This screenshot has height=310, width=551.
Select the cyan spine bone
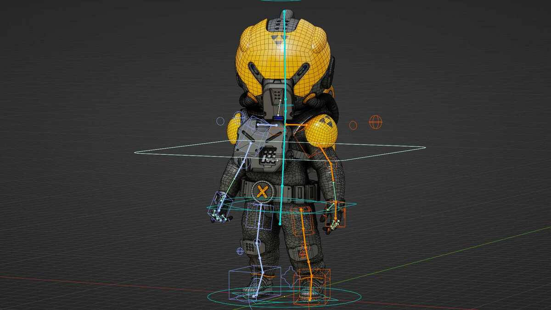(284, 117)
